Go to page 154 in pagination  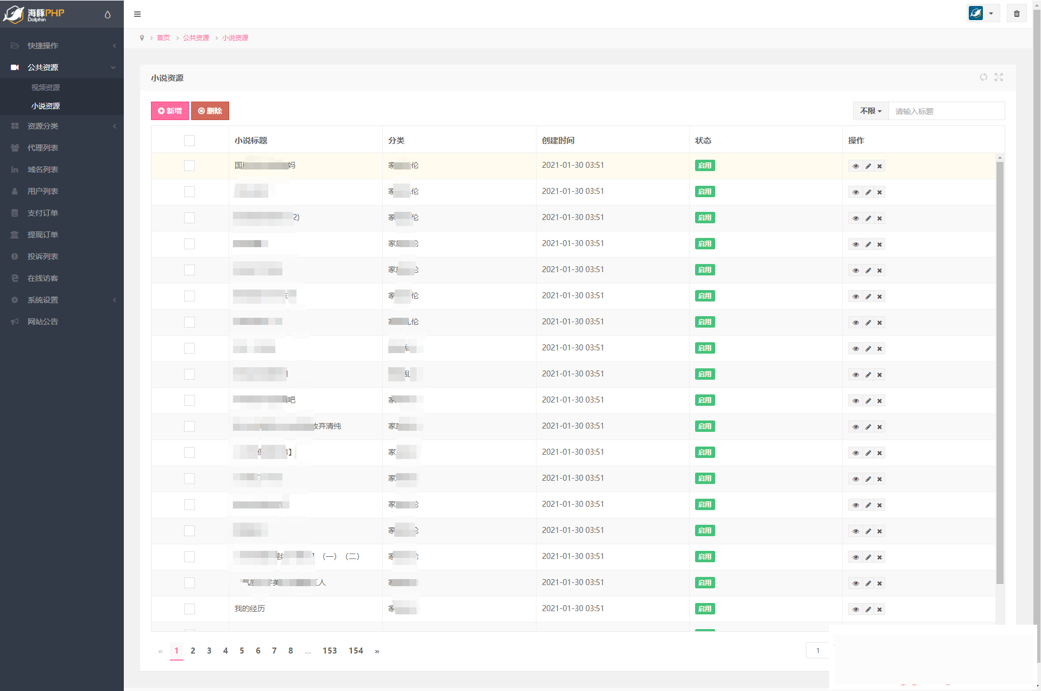point(356,651)
